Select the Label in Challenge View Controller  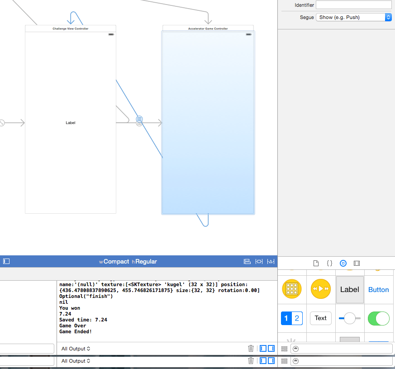[x=71, y=123]
